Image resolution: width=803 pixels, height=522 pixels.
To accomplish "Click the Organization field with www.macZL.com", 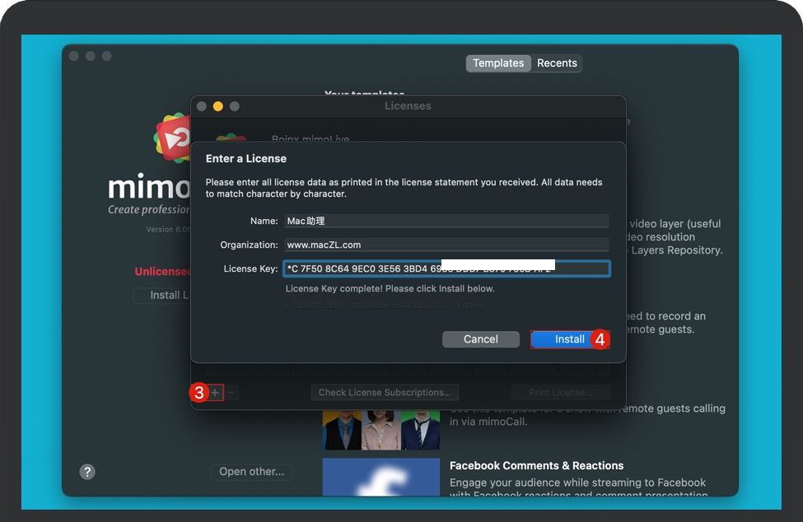I will 446,245.
